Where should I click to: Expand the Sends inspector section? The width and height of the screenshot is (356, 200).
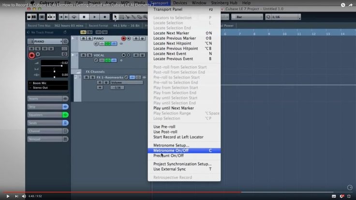[44, 123]
